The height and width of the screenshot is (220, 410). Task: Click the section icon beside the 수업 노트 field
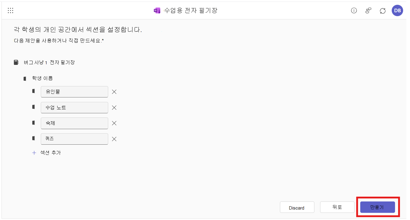point(34,107)
